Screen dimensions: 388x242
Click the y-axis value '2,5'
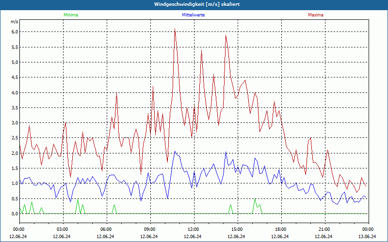pos(15,138)
